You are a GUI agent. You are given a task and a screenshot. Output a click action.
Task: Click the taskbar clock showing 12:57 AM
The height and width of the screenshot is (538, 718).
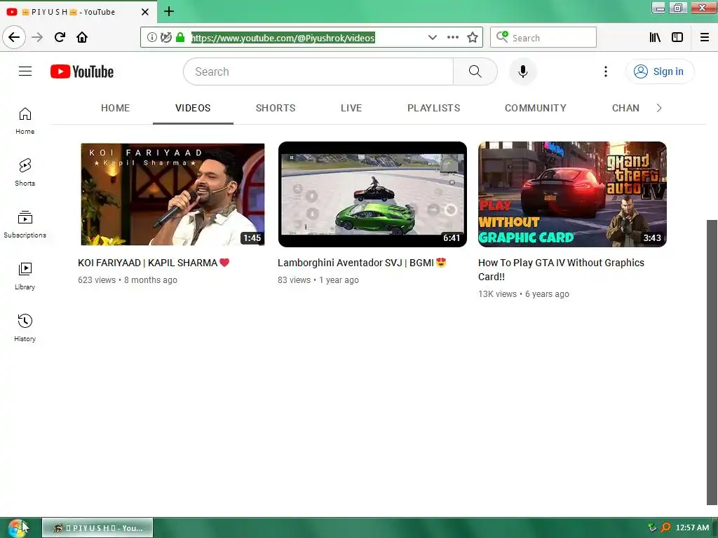click(x=692, y=527)
